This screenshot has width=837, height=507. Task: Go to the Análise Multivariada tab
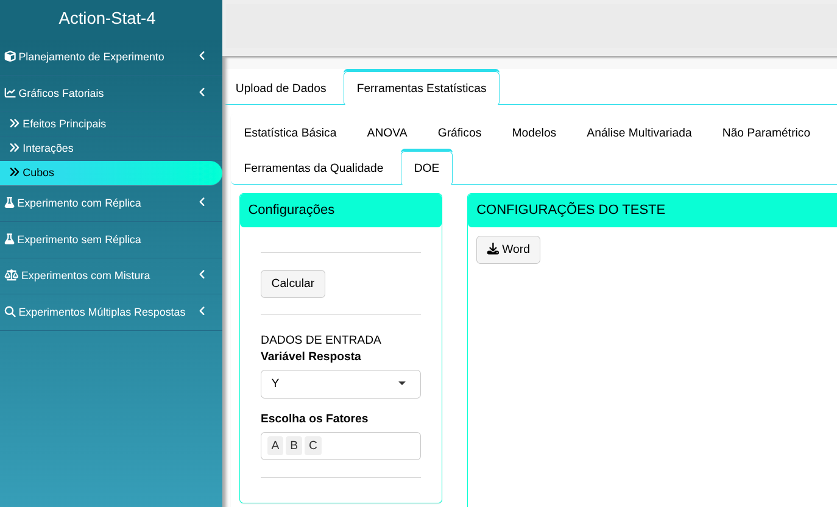pos(639,133)
